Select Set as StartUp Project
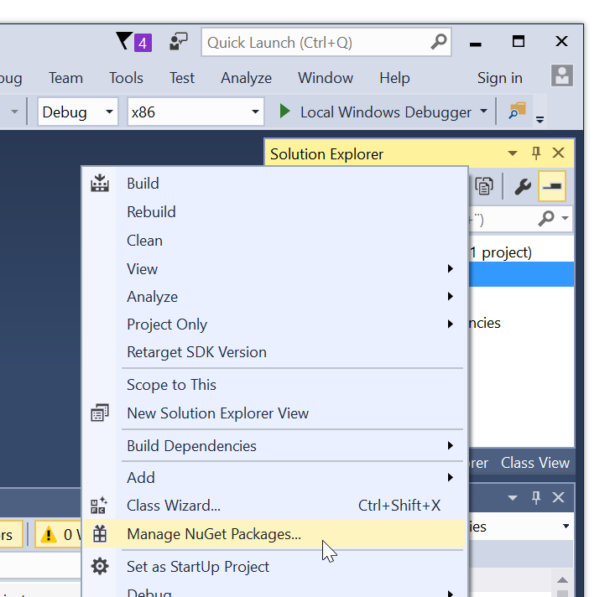610x597 pixels. click(x=274, y=567)
